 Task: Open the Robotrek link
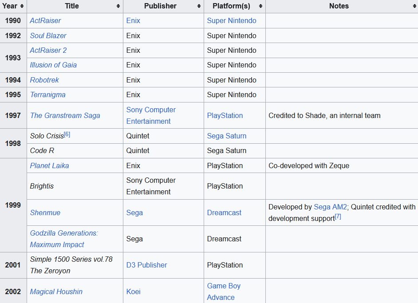(x=44, y=80)
